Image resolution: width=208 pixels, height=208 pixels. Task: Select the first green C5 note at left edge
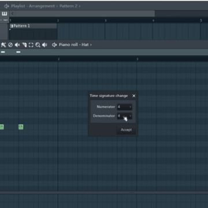click(x=2, y=127)
